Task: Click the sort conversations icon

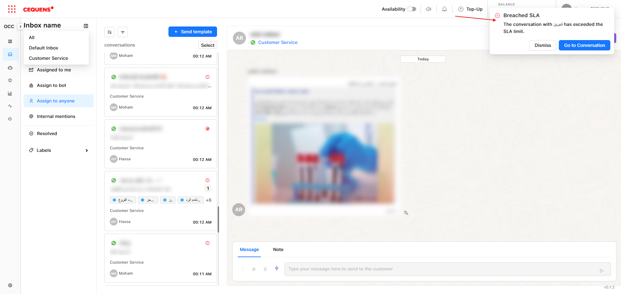Action: click(109, 32)
